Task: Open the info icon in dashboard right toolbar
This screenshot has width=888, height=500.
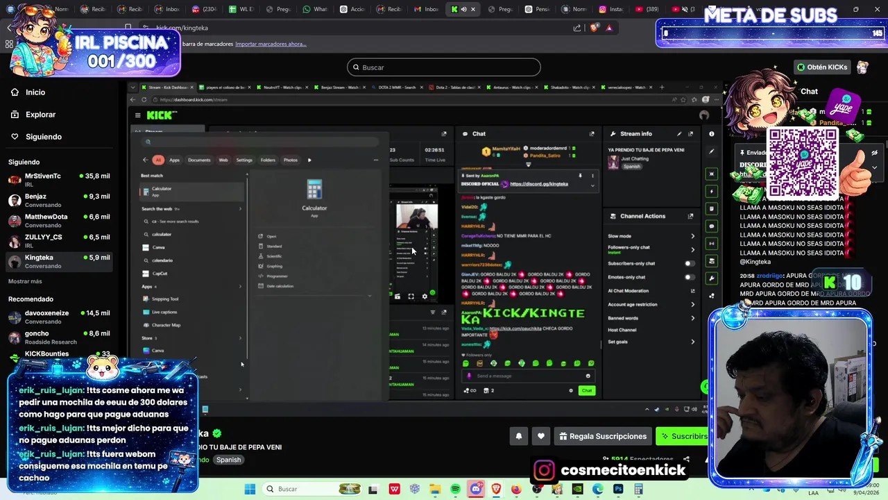Action: (712, 133)
